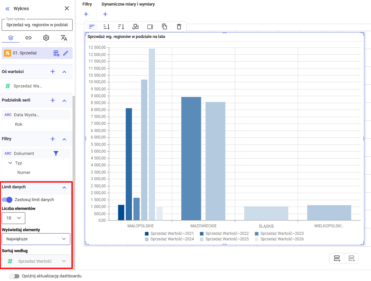Toggle the 2021 series in legend
Image resolution: width=371 pixels, height=281 pixels.
pos(169,234)
